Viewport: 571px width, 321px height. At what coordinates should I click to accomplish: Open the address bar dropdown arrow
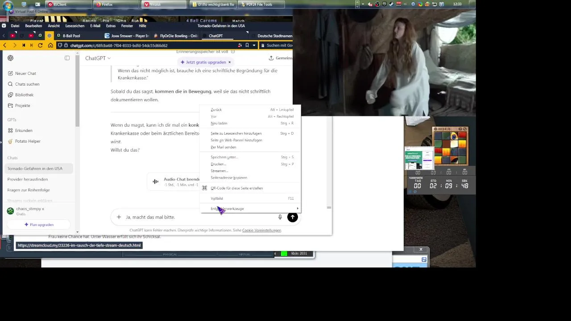(x=254, y=45)
